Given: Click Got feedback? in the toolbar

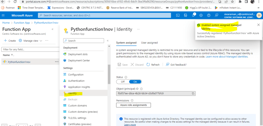Looking at the screenshot, I should tap(176, 65).
